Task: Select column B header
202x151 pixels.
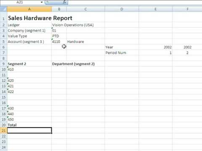Action: pyautogui.click(x=59, y=9)
